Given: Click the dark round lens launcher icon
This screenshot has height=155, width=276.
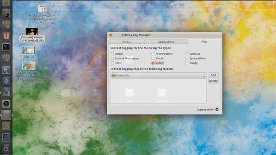Looking at the screenshot, I should (x=6, y=104).
